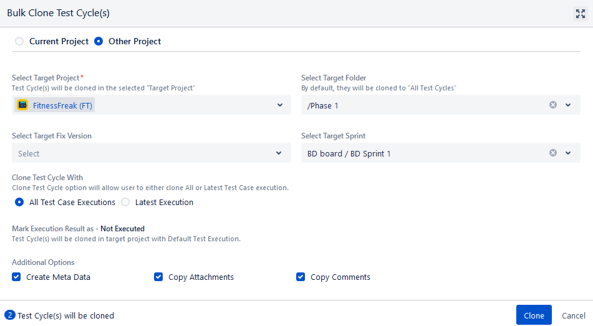Clear the /Phase 1 target folder

(x=553, y=105)
